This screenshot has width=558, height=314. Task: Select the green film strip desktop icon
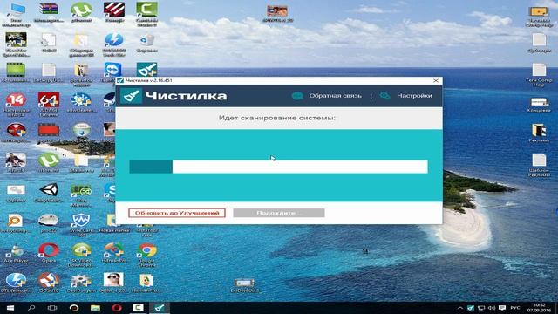[x=16, y=72]
